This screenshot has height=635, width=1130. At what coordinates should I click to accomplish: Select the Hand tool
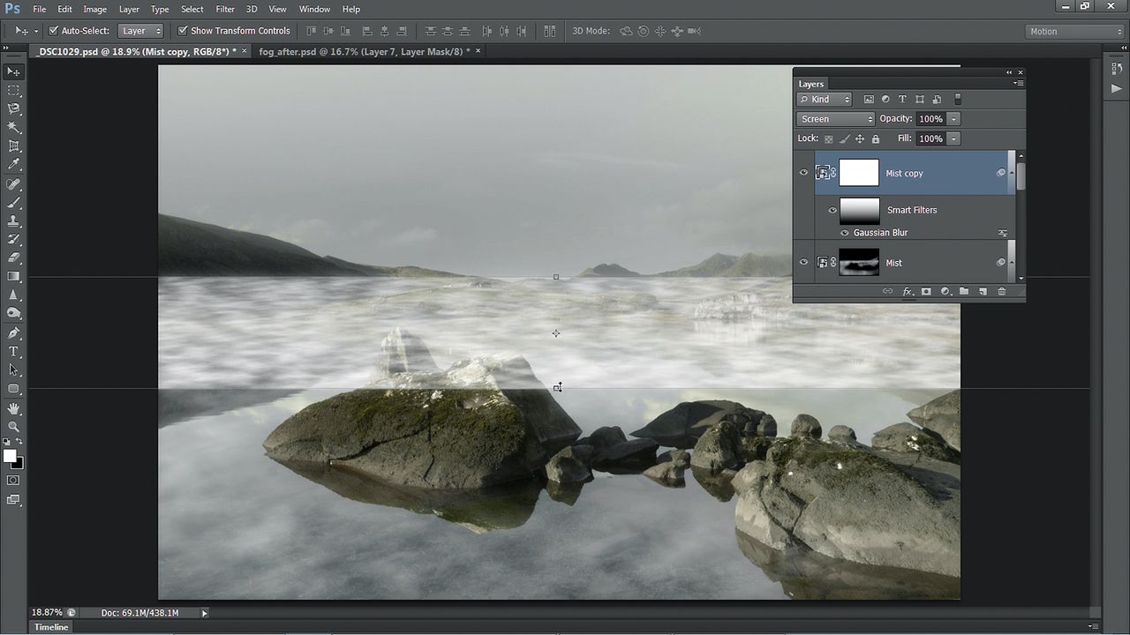pyautogui.click(x=13, y=408)
